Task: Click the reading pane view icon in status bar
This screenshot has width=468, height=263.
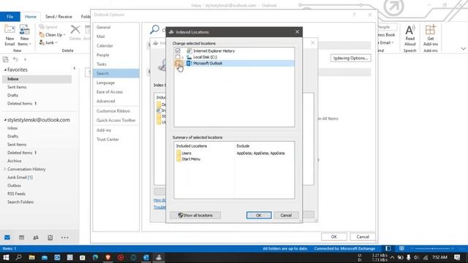Action: [401, 248]
